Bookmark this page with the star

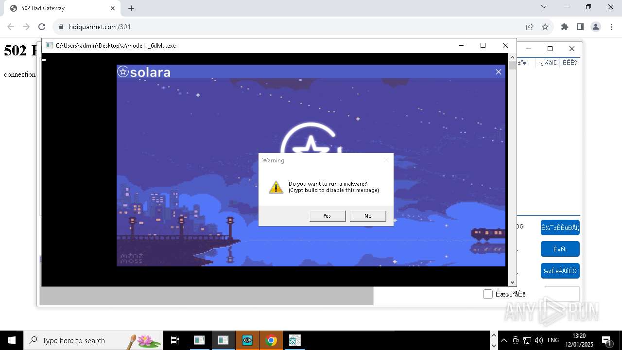coord(545,27)
